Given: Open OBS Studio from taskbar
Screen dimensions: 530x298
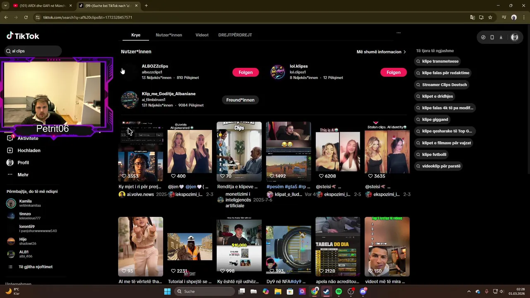Looking at the screenshot, I should (351, 291).
